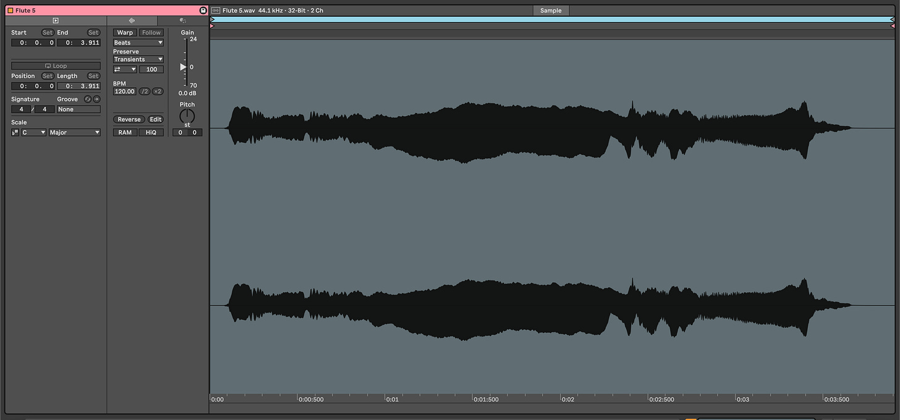Image resolution: width=900 pixels, height=420 pixels.
Task: Click the time signature denominator field
Action: [45, 109]
